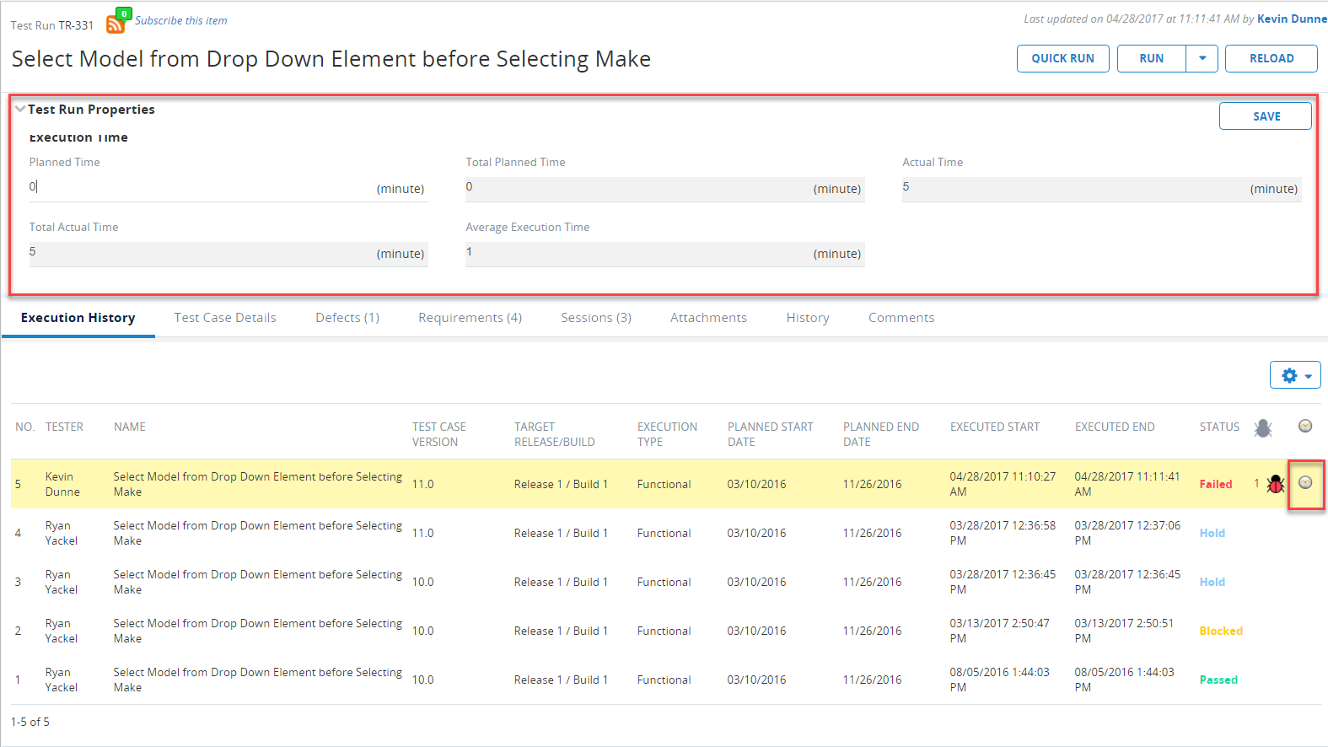
Task: Click the Subscribe this item link
Action: point(181,20)
